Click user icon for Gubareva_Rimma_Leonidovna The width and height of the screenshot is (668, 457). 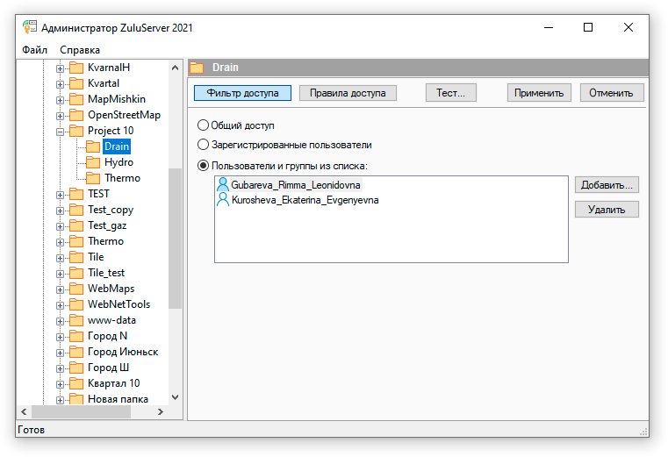tap(222, 184)
